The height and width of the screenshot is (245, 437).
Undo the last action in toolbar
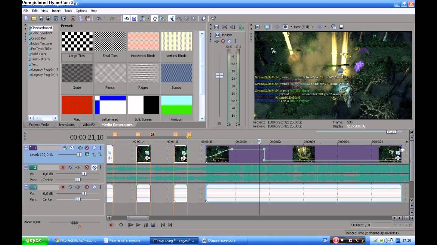(x=99, y=18)
